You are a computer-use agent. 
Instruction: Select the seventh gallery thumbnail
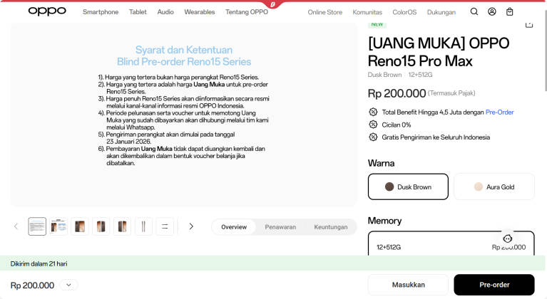[x=165, y=226]
